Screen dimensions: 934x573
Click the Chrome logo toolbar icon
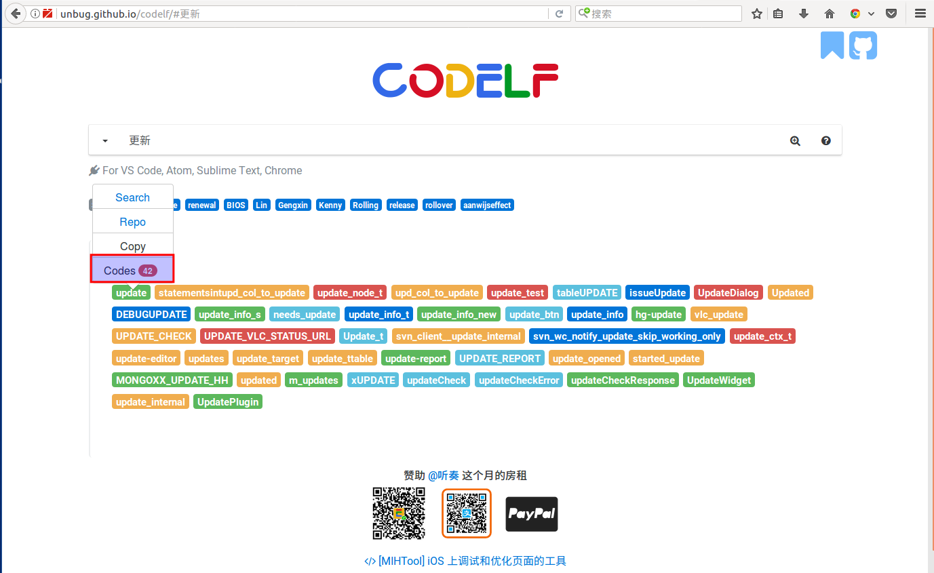click(855, 14)
